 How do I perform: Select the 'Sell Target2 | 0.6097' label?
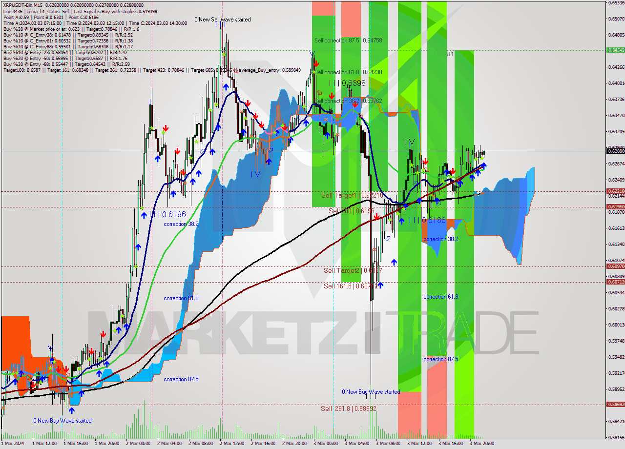click(x=353, y=270)
